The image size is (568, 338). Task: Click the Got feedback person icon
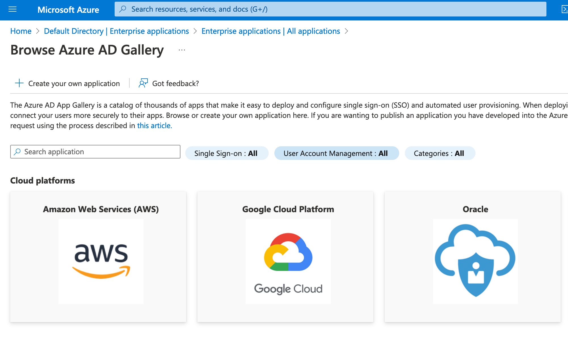143,83
